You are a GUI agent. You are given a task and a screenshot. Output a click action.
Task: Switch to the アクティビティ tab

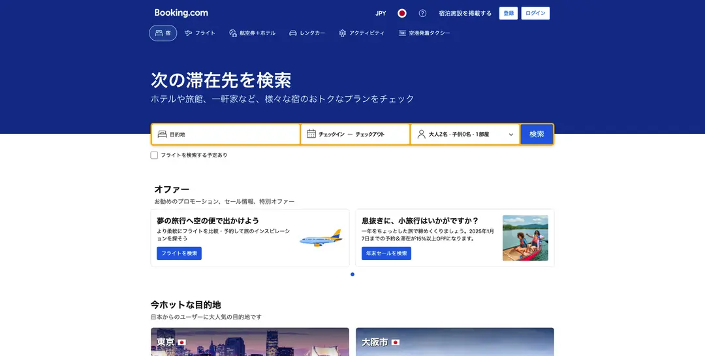(362, 33)
